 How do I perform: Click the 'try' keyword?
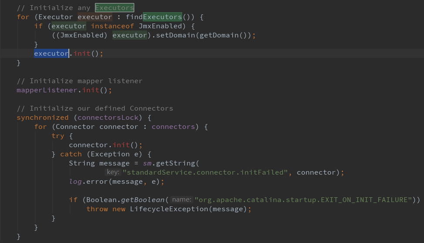click(x=58, y=136)
